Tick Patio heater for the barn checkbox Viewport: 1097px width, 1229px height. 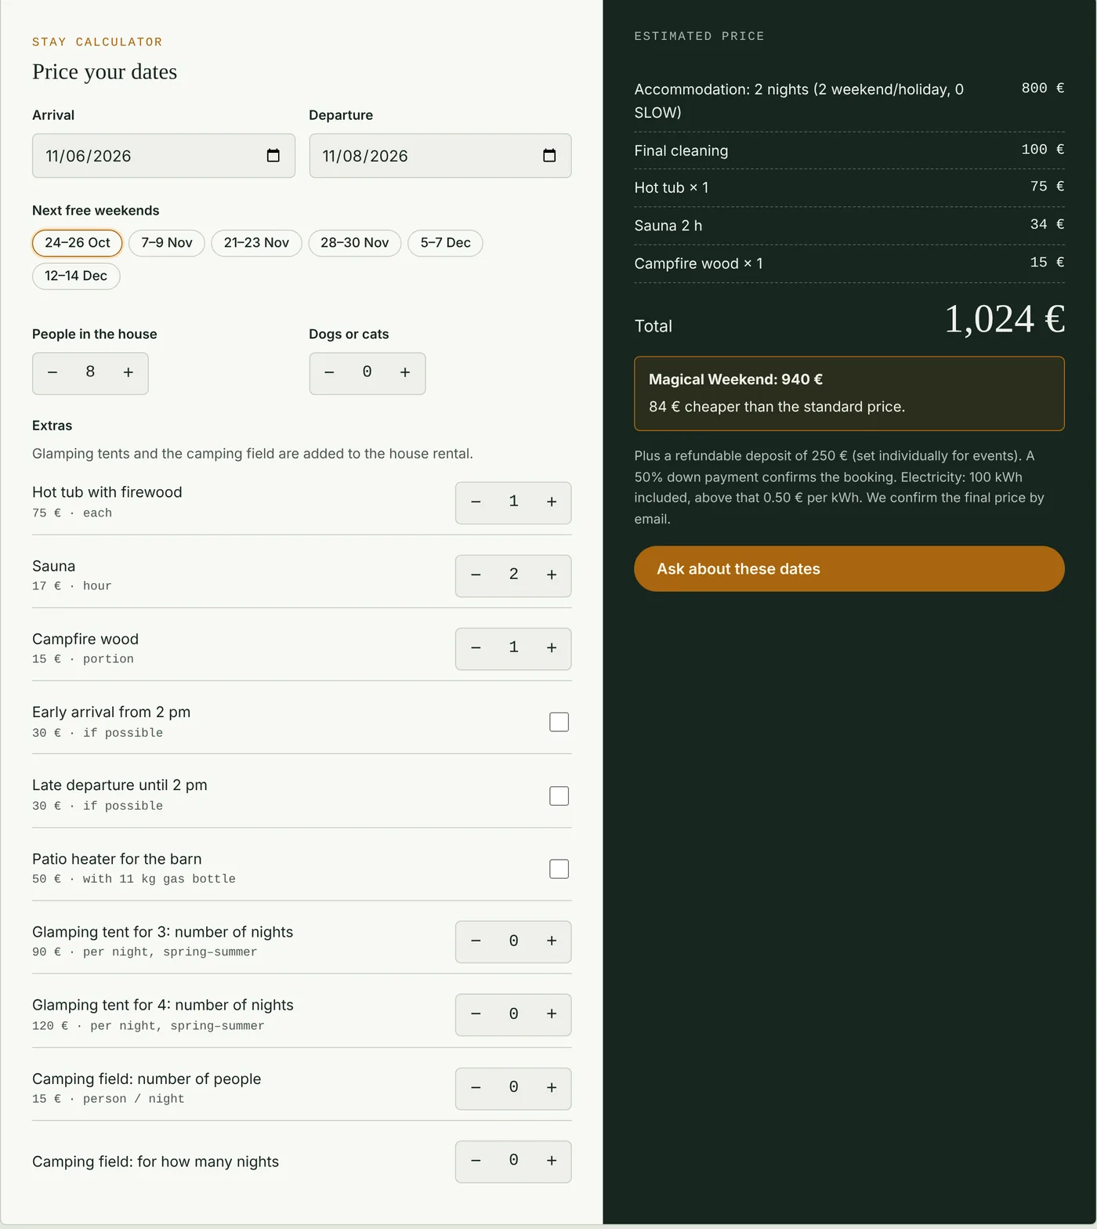pyautogui.click(x=559, y=868)
